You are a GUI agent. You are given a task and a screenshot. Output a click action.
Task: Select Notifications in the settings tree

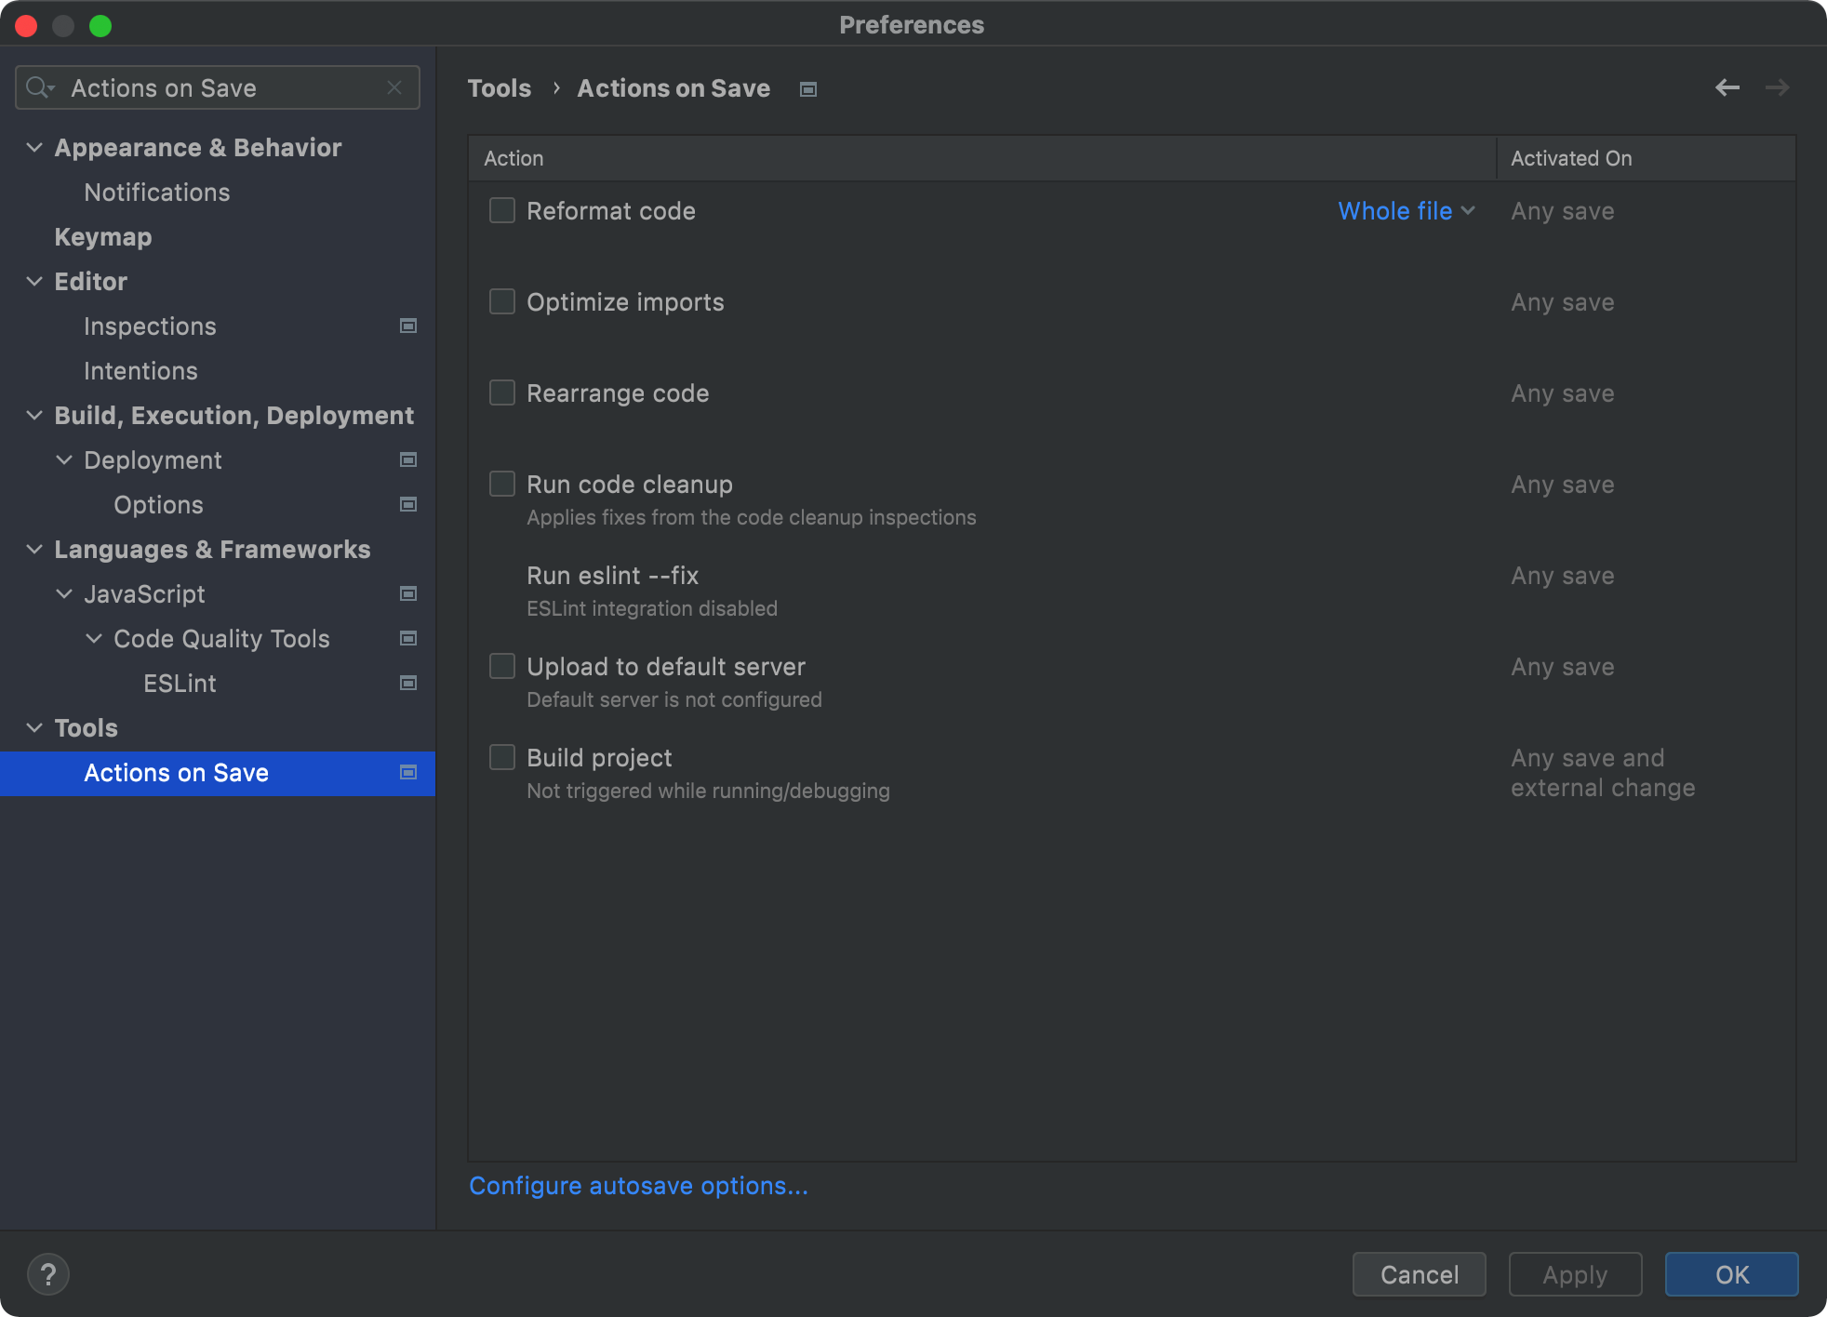pos(218,192)
